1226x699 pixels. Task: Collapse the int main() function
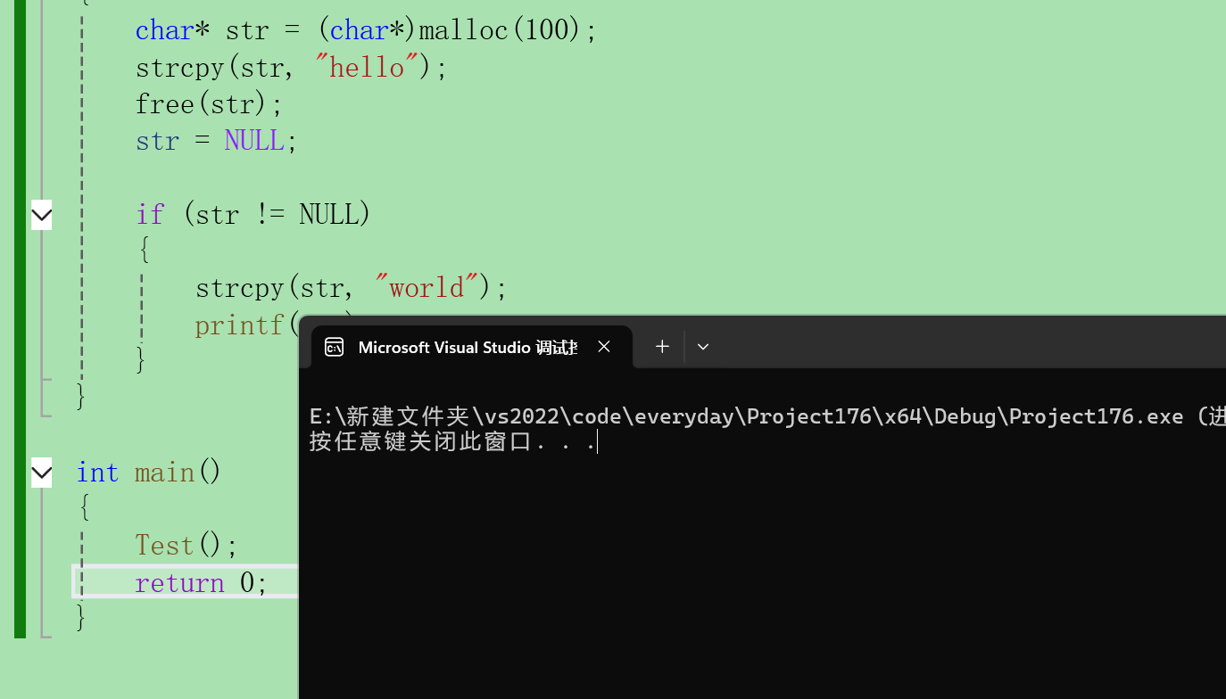(x=42, y=472)
